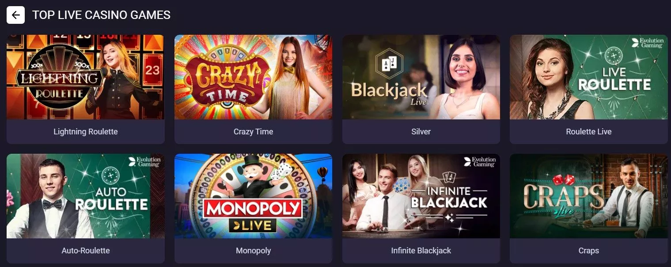Click the back arrow button

point(15,15)
